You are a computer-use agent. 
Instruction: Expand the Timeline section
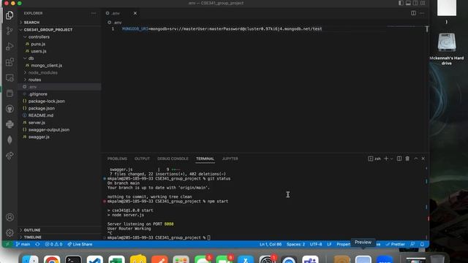[x=59, y=237]
